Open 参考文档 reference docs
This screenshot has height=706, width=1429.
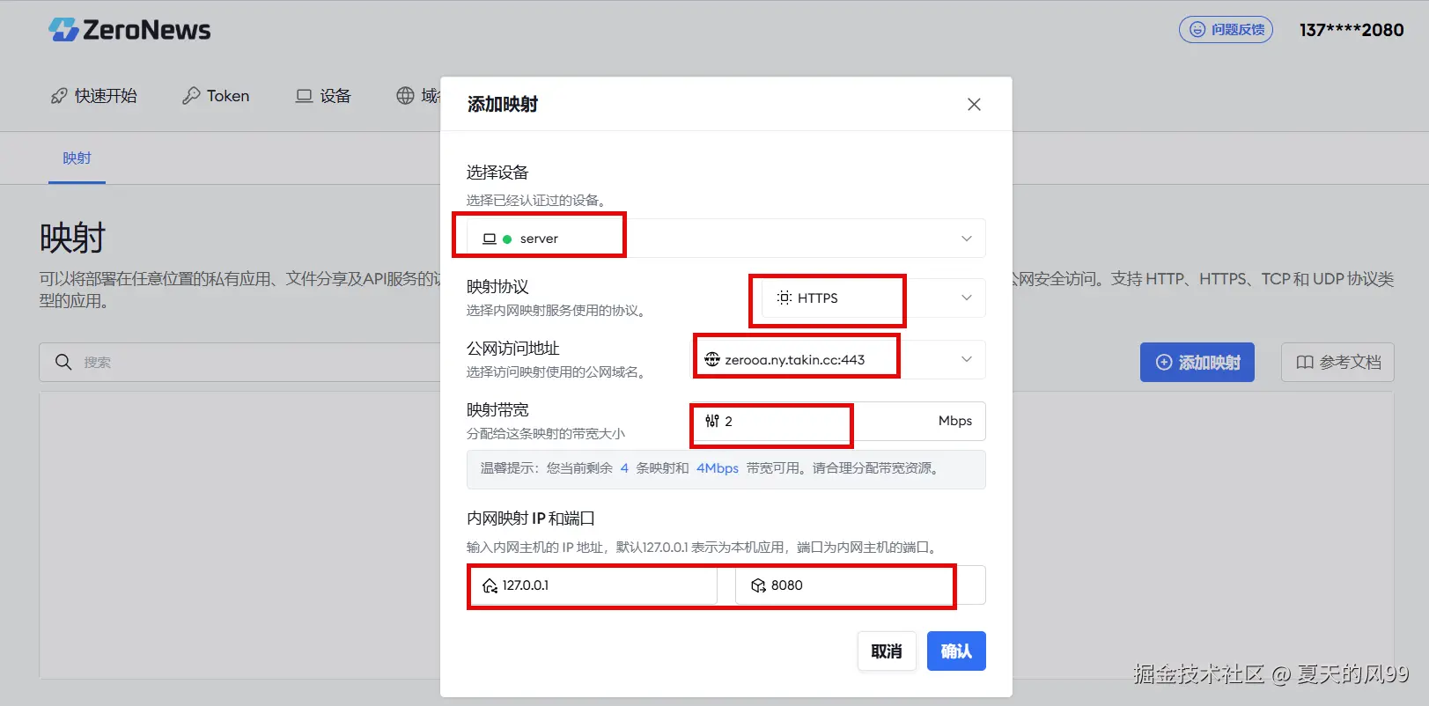pos(1337,362)
